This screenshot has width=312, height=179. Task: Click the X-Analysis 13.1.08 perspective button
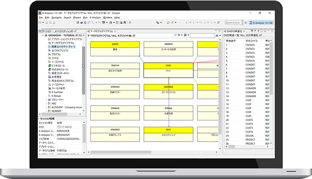(x=261, y=23)
